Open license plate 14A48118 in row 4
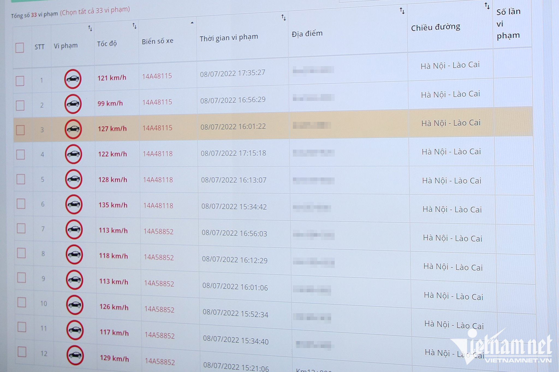The height and width of the screenshot is (372, 559). pyautogui.click(x=158, y=154)
